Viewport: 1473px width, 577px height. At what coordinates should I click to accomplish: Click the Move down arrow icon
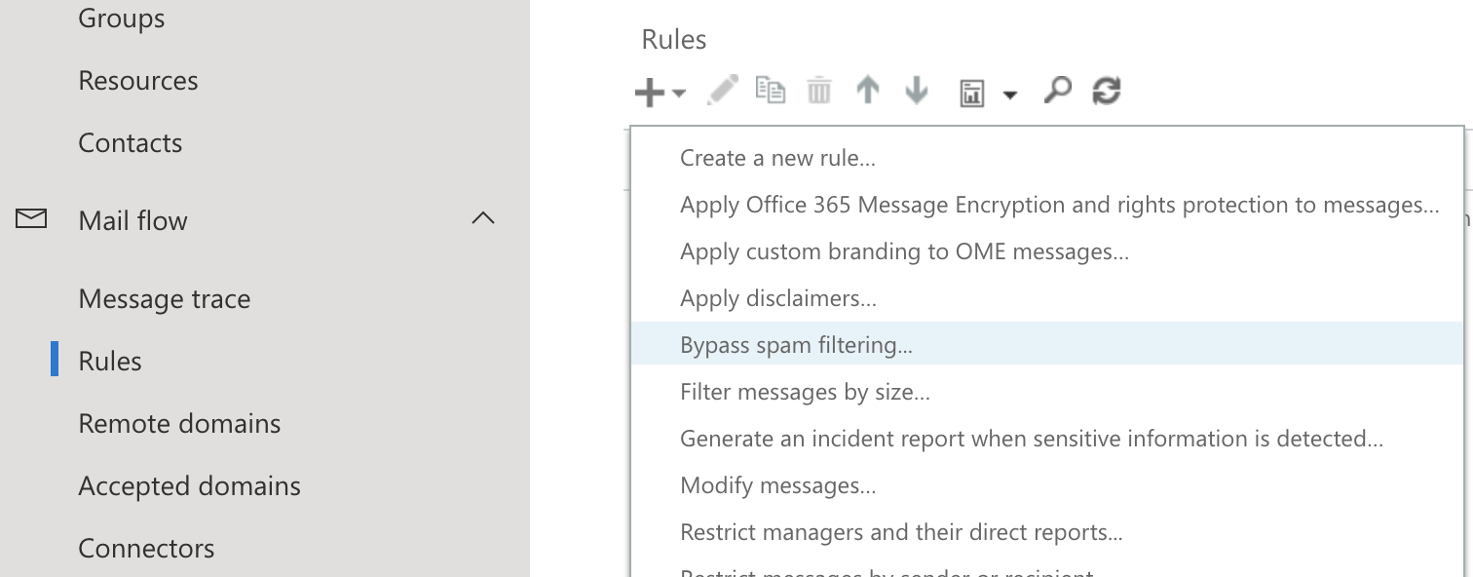click(916, 91)
